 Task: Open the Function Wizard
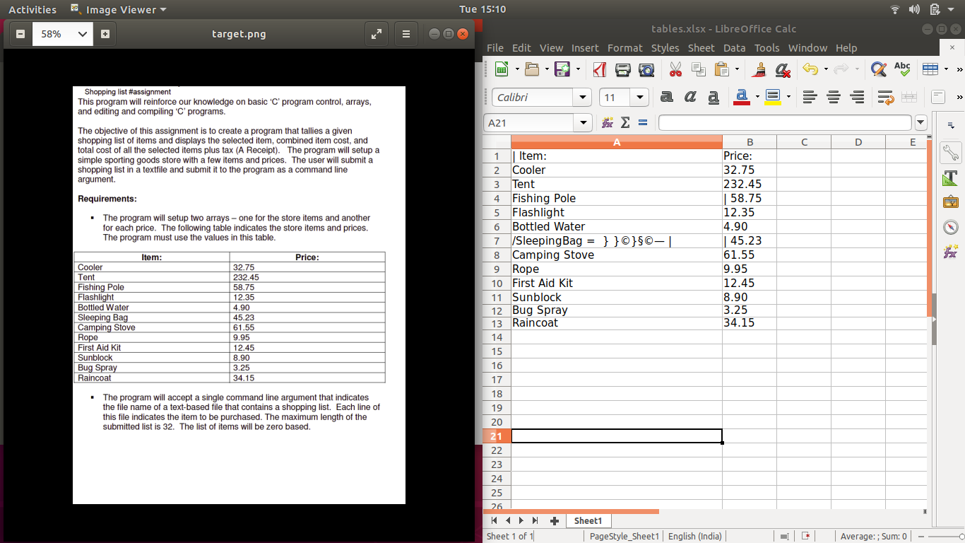607,123
